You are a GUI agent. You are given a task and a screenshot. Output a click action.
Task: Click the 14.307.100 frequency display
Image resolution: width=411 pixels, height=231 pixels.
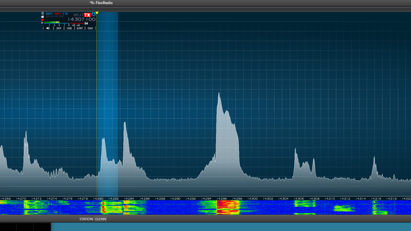82,19
